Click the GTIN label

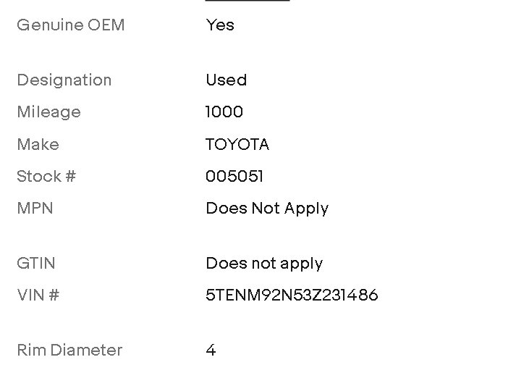point(36,264)
